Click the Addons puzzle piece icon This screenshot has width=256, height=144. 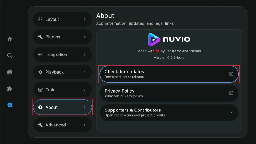tap(10, 89)
